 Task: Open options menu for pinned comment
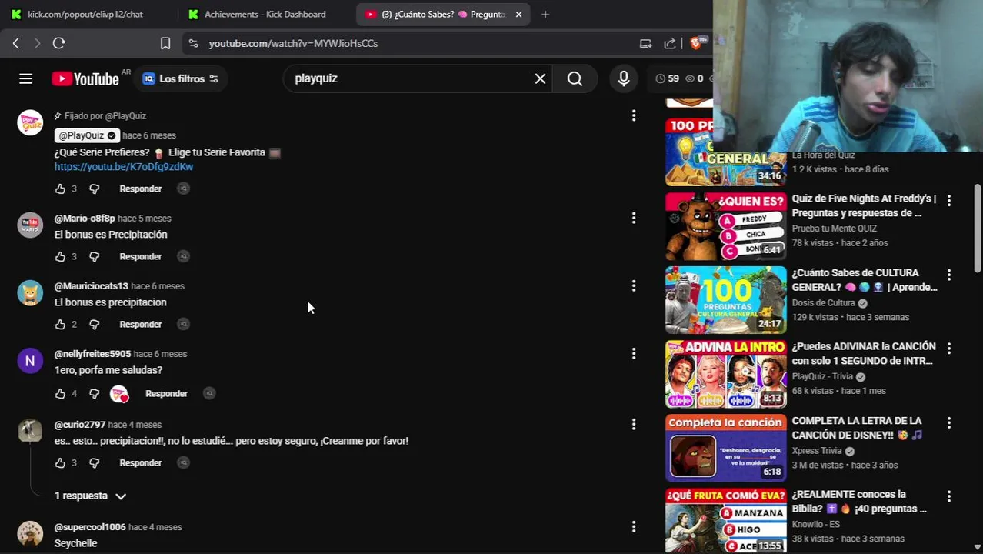[634, 115]
